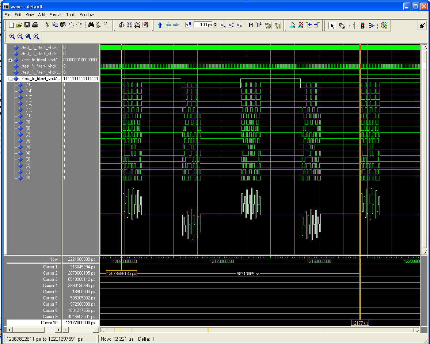Open the Window menu
The height and width of the screenshot is (344, 430).
pos(87,15)
